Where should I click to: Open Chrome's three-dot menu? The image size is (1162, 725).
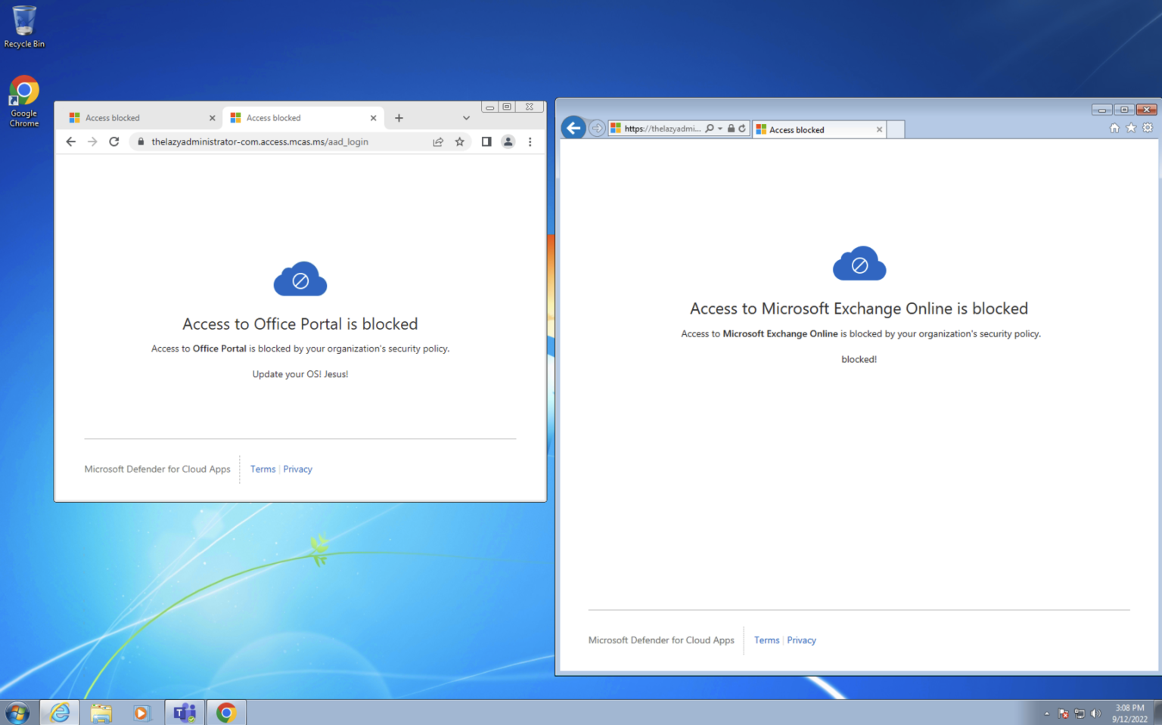(530, 141)
